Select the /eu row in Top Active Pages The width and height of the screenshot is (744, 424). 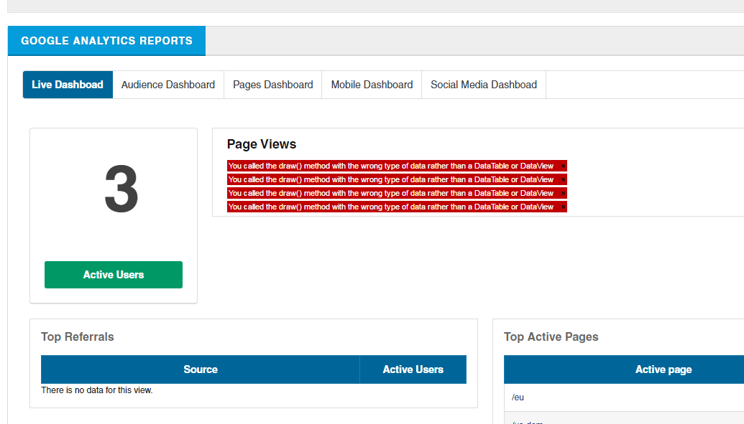518,397
